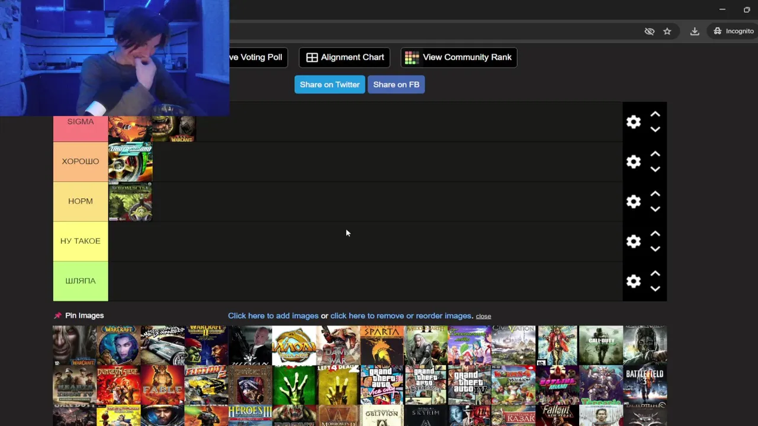
Task: Pick the Hotline Miami cover
Action: [x=557, y=385]
